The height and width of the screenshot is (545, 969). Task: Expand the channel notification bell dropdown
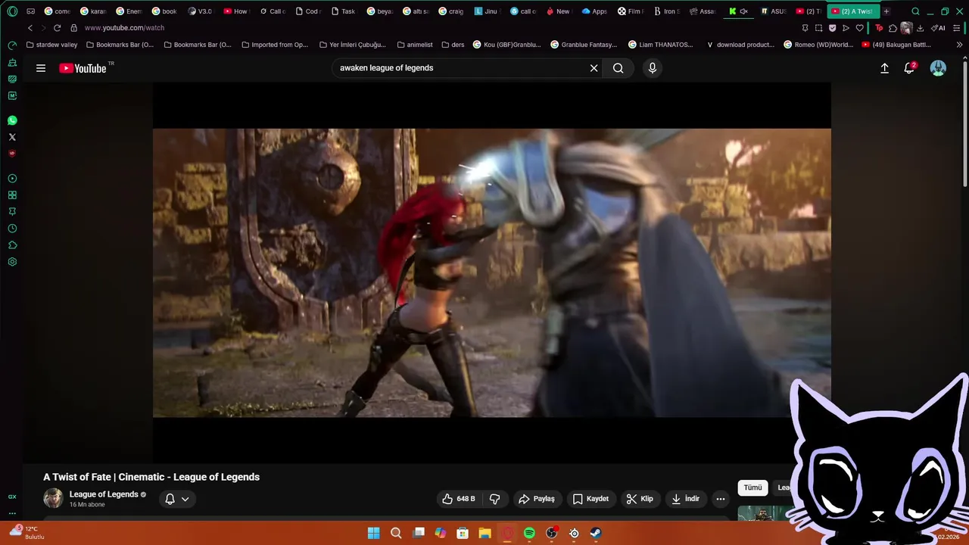(177, 499)
